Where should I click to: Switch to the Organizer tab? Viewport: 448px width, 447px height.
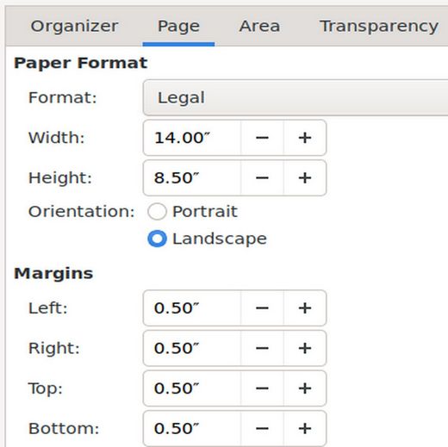(74, 27)
